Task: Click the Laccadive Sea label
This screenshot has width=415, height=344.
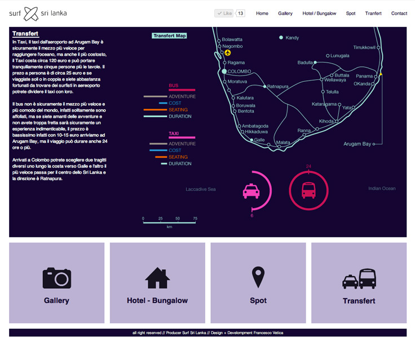Action: coord(201,189)
